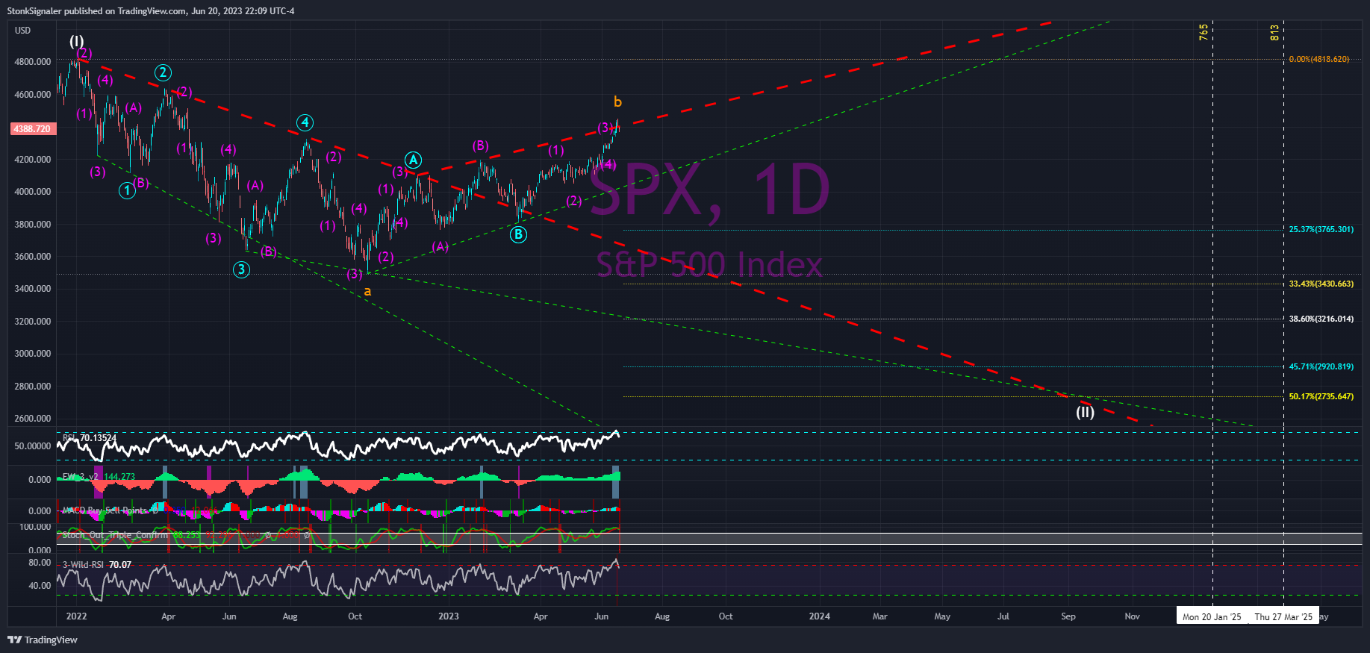The width and height of the screenshot is (1370, 653).
Task: Click price axis label 4800.000
Action: pos(32,62)
